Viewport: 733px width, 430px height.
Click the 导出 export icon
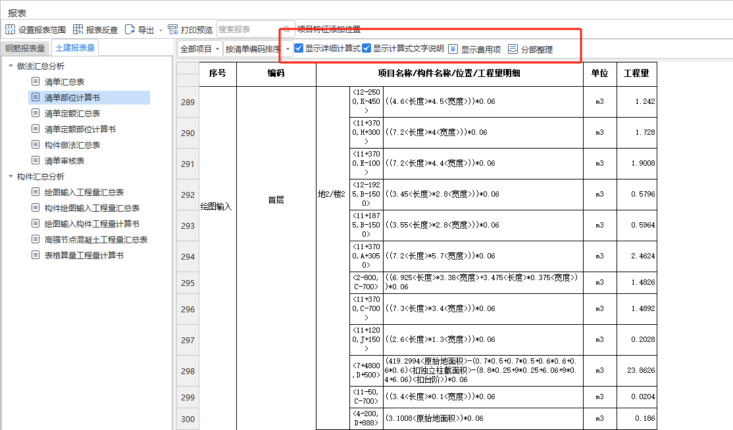(130, 30)
